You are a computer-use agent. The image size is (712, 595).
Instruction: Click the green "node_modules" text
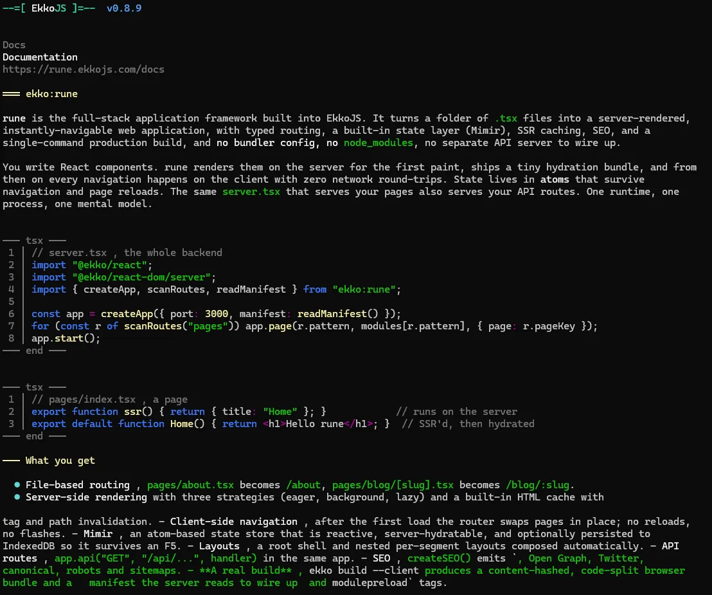point(378,143)
